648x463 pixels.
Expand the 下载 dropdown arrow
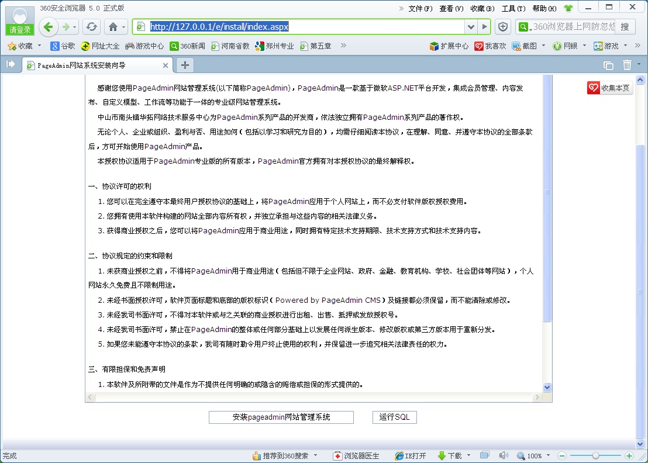point(468,455)
